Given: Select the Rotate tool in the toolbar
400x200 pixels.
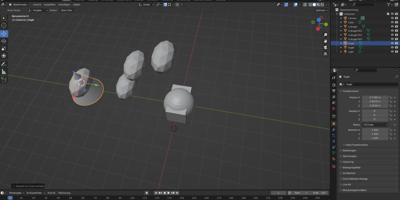Looking at the screenshot, I should [4, 41].
